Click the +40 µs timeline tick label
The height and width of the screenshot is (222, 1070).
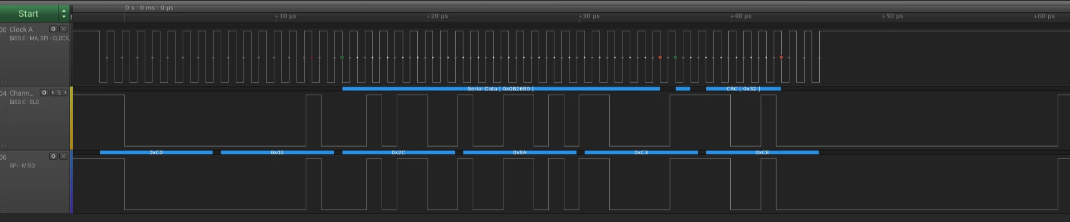741,16
